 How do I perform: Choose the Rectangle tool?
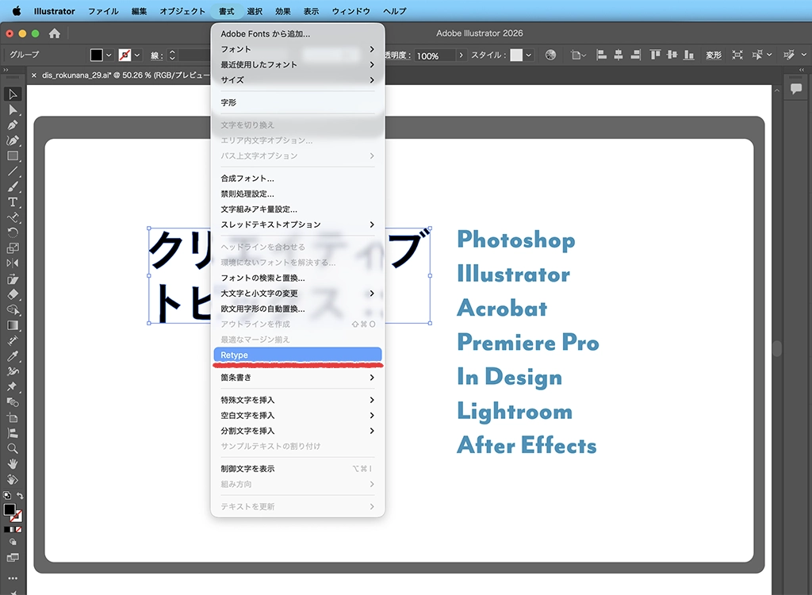(13, 156)
